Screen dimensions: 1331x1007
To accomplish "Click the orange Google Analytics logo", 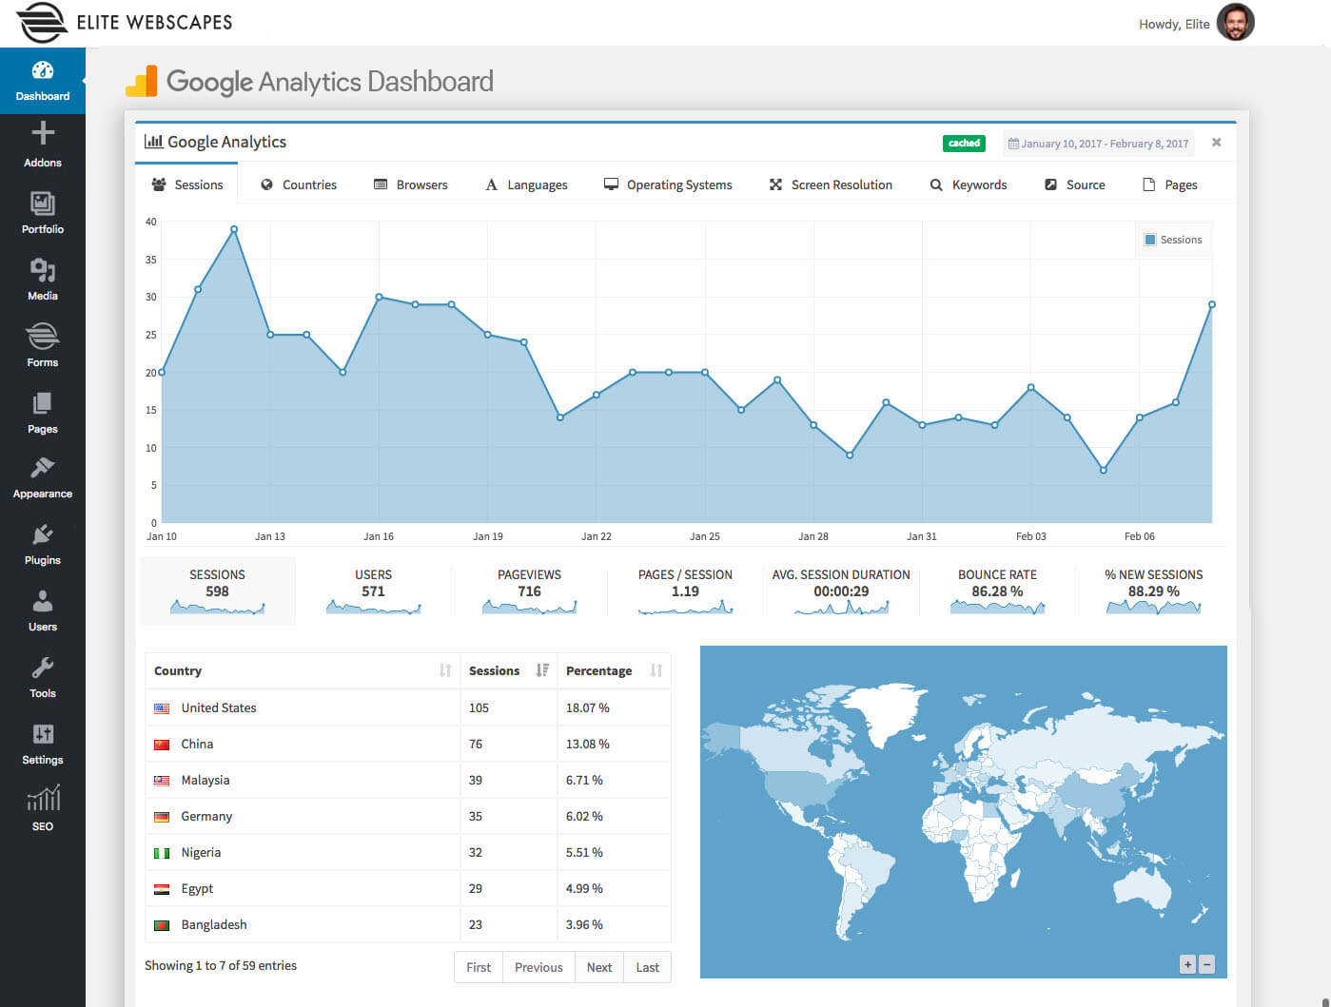I will [142, 82].
